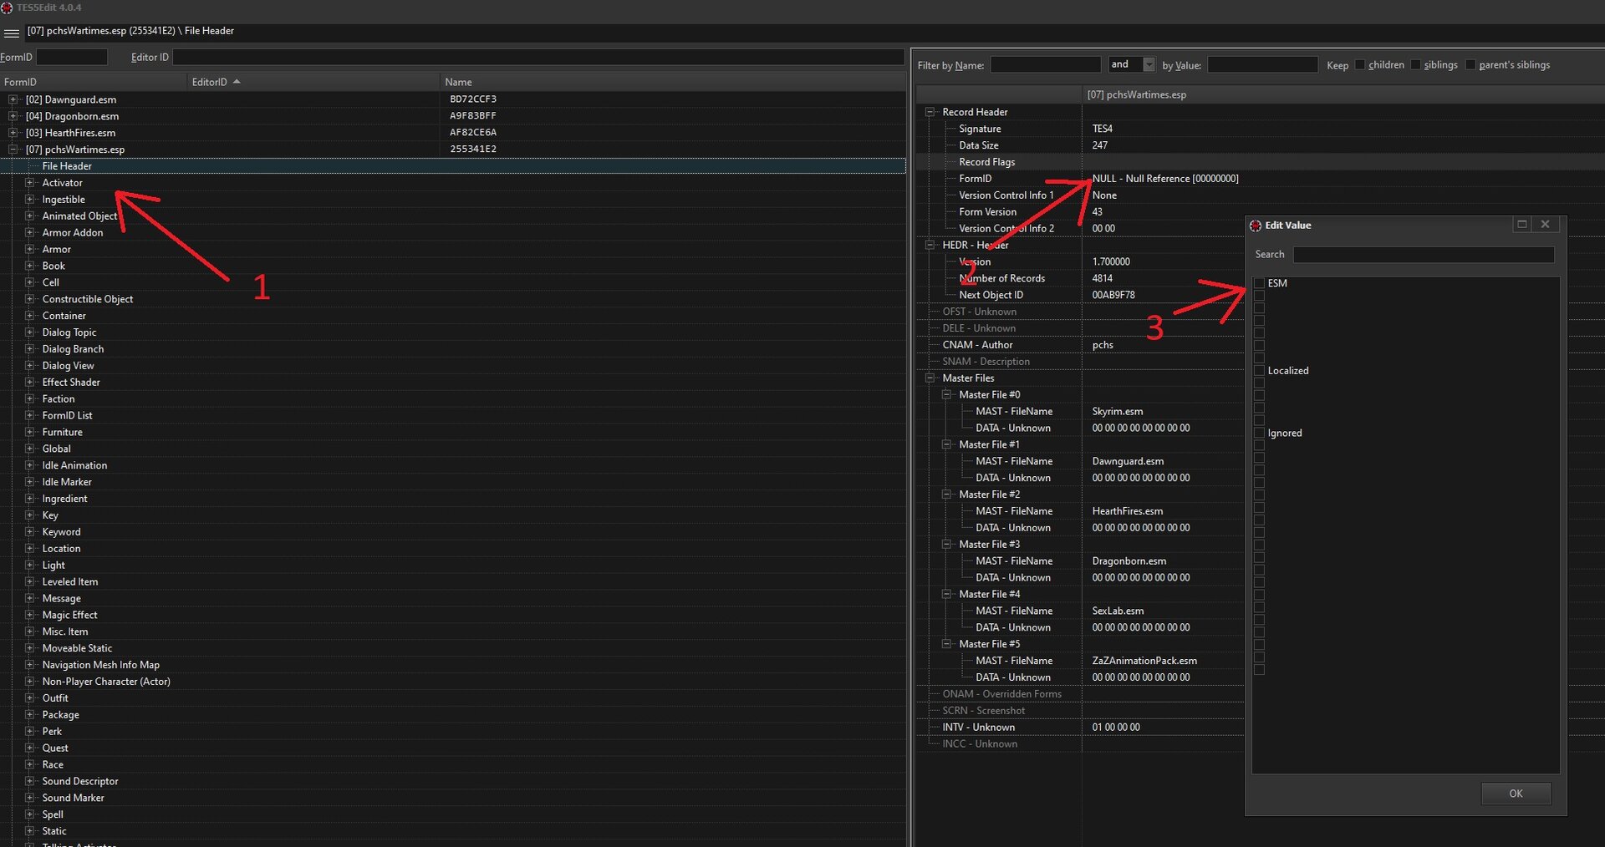The width and height of the screenshot is (1605, 847).
Task: Collapse the Record Header section
Action: coord(930,112)
